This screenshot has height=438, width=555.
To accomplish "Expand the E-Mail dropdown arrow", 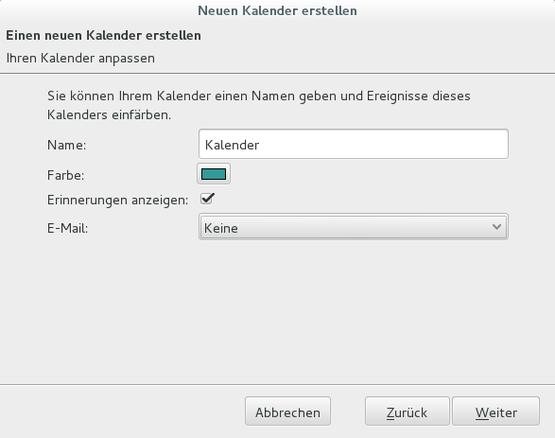I will (496, 227).
